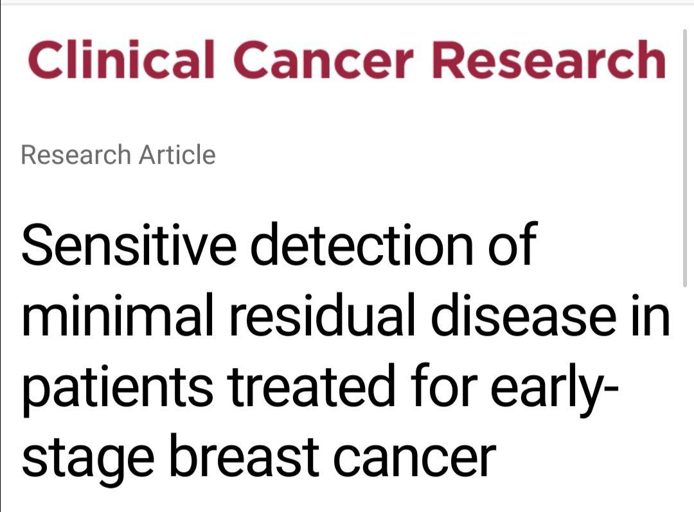The width and height of the screenshot is (694, 512).
Task: Click the word "Cancer" in the journal logo
Action: [x=323, y=60]
